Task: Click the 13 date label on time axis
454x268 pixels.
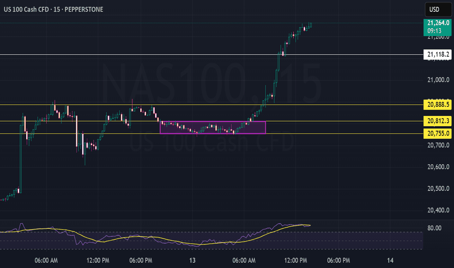Action: [x=192, y=261]
